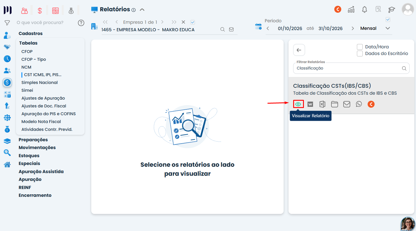The height and width of the screenshot is (231, 416).
Task: Enable the Dados do Escritório checkbox
Action: (360, 54)
